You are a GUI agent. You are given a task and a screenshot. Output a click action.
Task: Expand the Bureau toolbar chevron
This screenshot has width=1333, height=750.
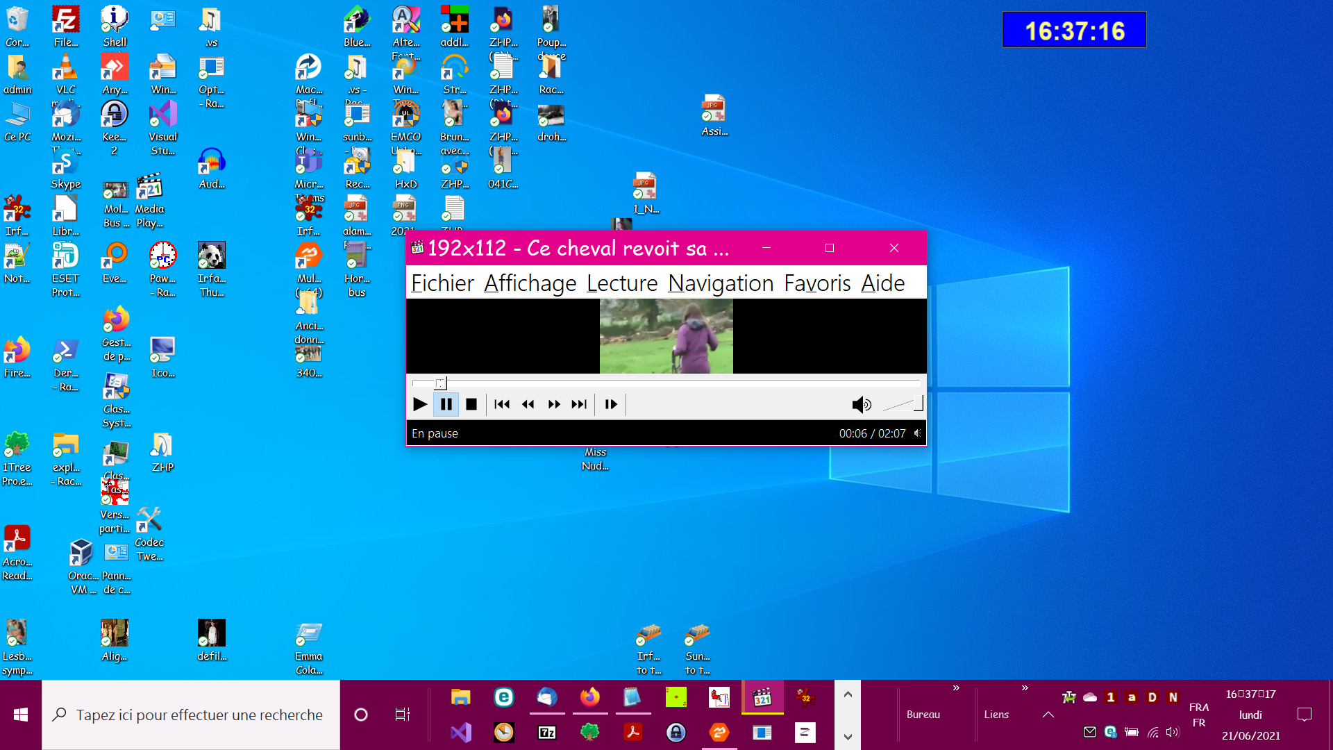tap(956, 687)
